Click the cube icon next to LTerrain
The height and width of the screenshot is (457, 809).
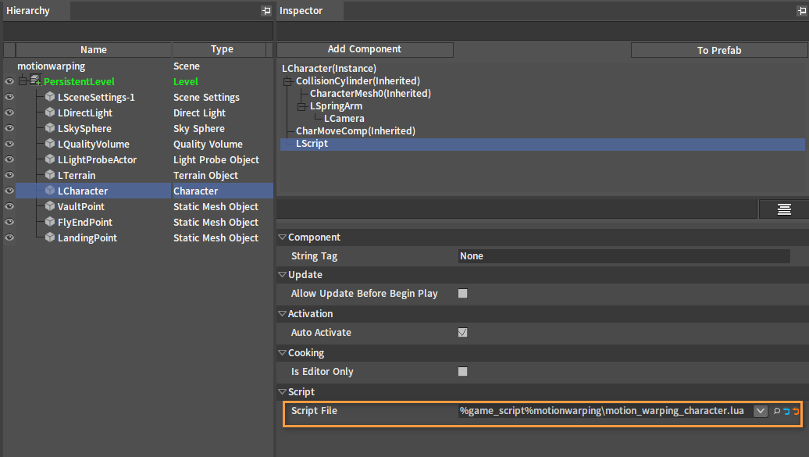pyautogui.click(x=49, y=174)
